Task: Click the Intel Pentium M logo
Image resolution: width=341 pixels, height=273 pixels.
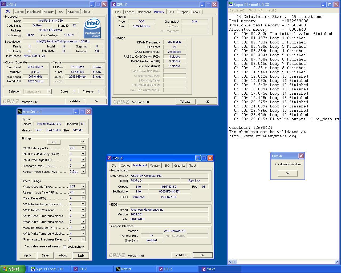Action: click(x=92, y=28)
